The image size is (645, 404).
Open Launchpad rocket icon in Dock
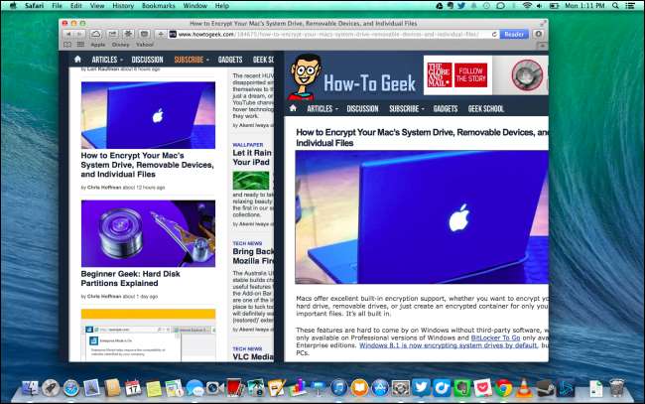point(51,388)
